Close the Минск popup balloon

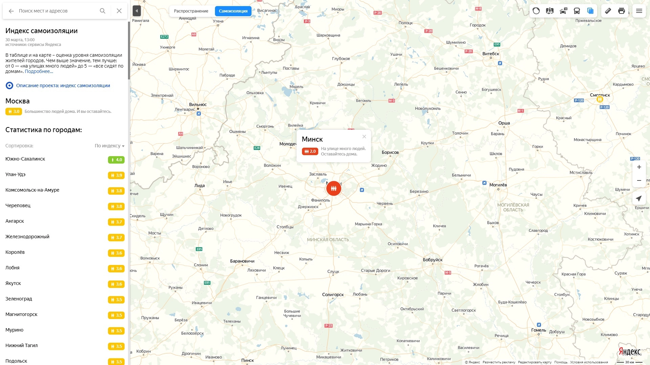[364, 137]
